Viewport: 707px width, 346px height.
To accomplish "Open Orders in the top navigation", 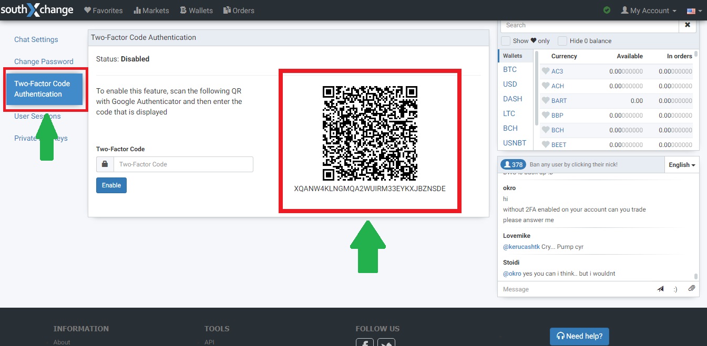I will (239, 11).
